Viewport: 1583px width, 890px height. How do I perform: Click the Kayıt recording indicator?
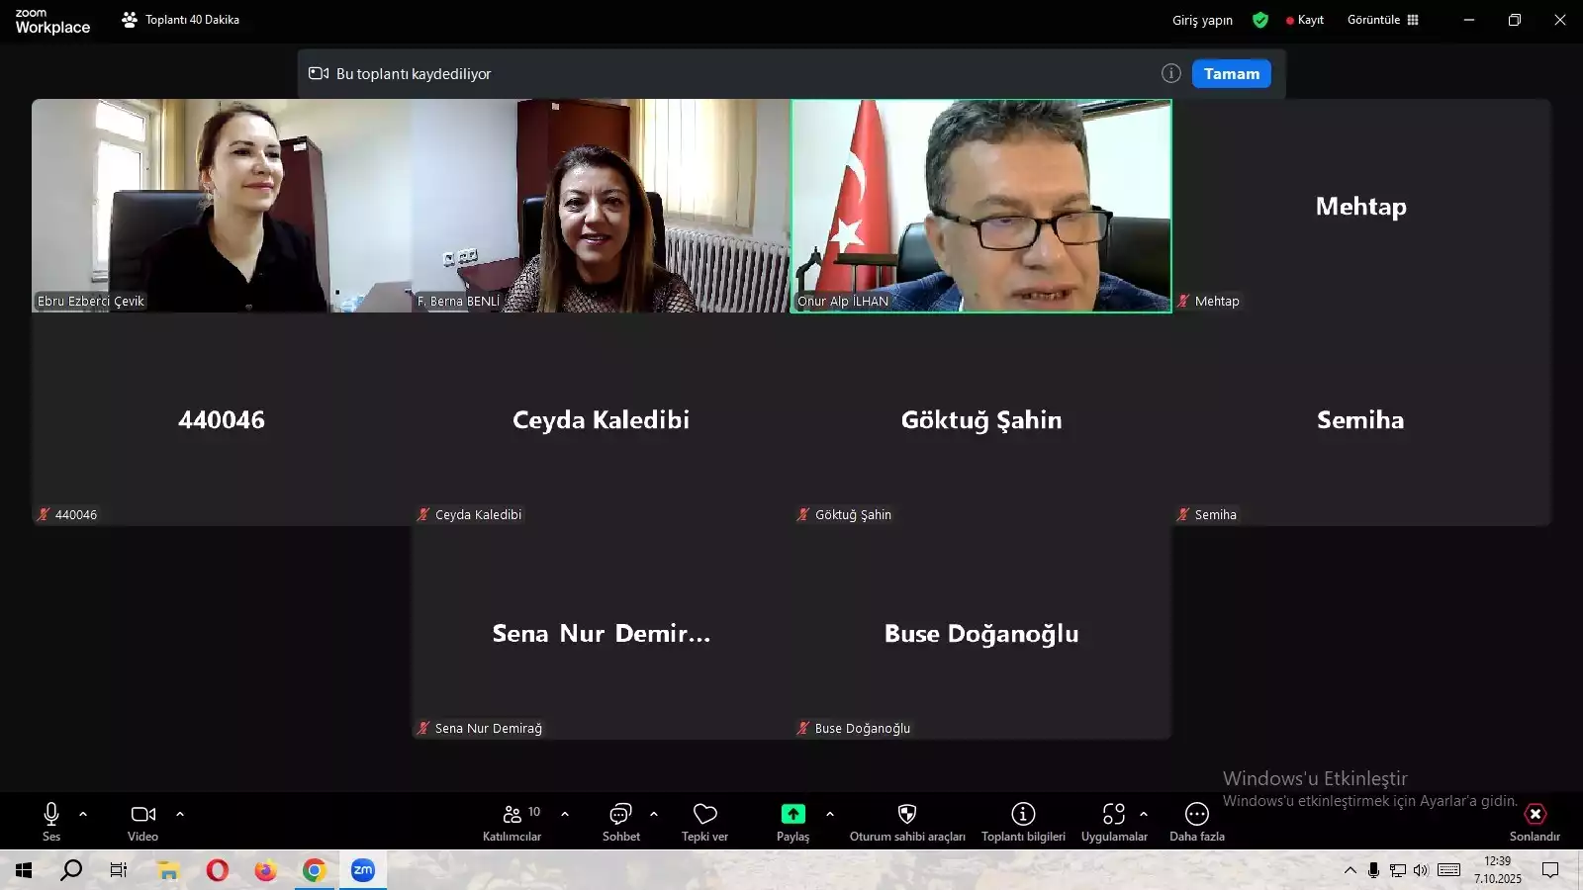click(1305, 20)
